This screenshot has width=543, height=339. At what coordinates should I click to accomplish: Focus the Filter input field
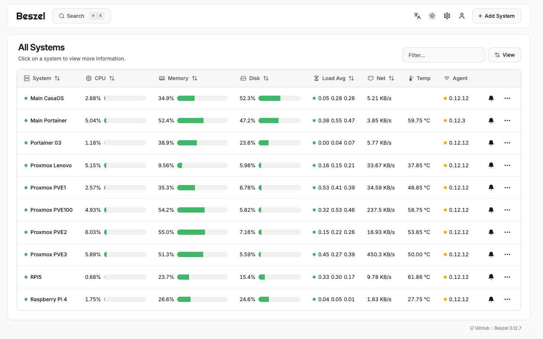pyautogui.click(x=443, y=55)
